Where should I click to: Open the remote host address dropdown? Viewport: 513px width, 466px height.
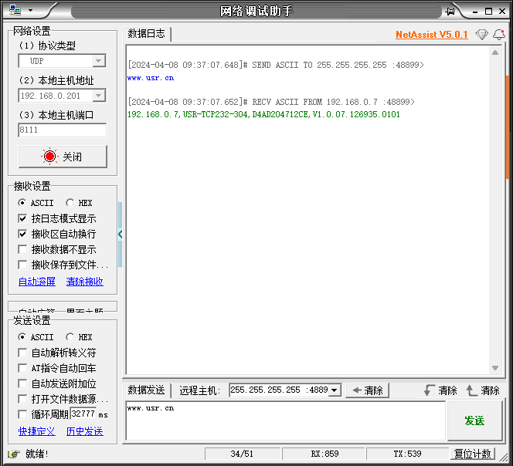pos(334,390)
